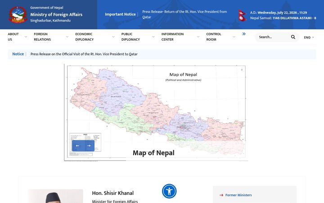Click the 'Map of Nepal' slide caption
Screen dimensions: 324x203
[153, 153]
